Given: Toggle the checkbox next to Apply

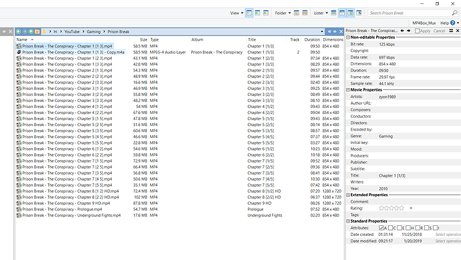Looking at the screenshot, I should [x=417, y=31].
